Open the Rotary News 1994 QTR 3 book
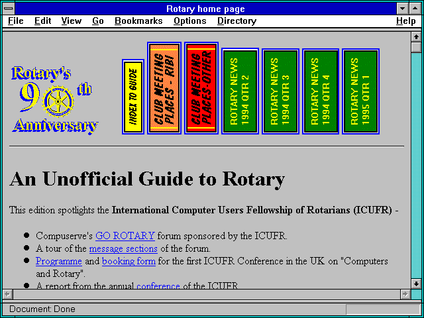The height and width of the screenshot is (318, 424). 280,91
